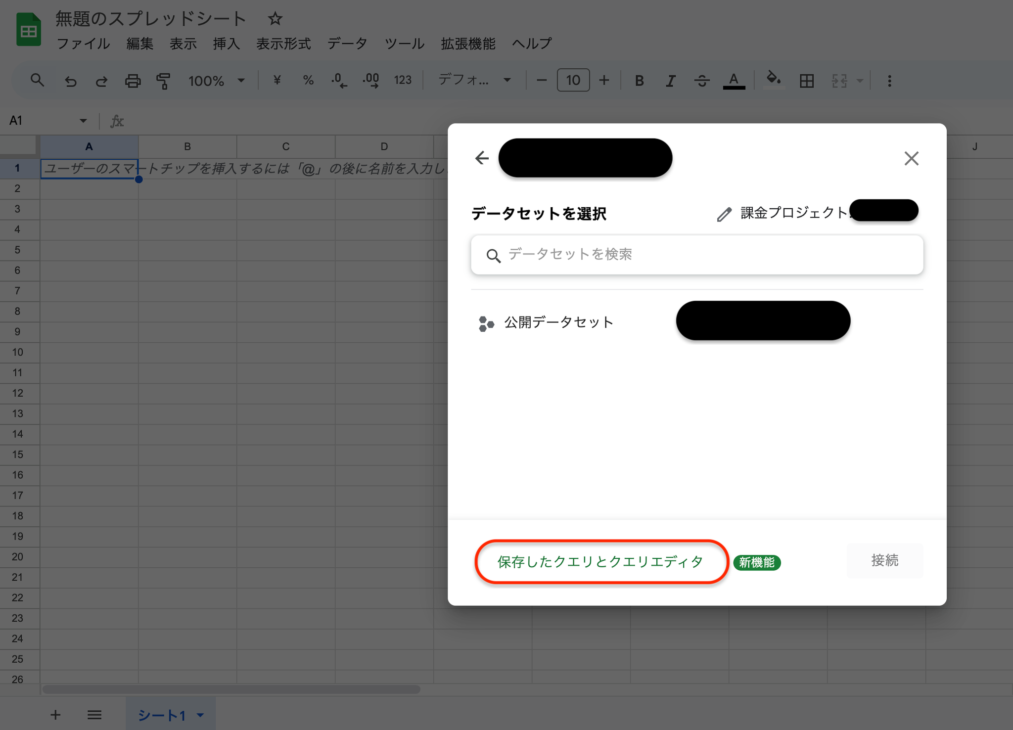Open the zoom 100% dropdown
This screenshot has width=1013, height=730.
(217, 81)
